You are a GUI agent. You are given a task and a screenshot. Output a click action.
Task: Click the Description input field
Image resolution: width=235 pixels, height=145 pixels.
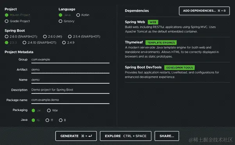click(70, 90)
